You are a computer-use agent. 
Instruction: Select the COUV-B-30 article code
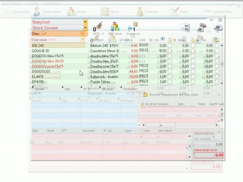[x=40, y=51]
